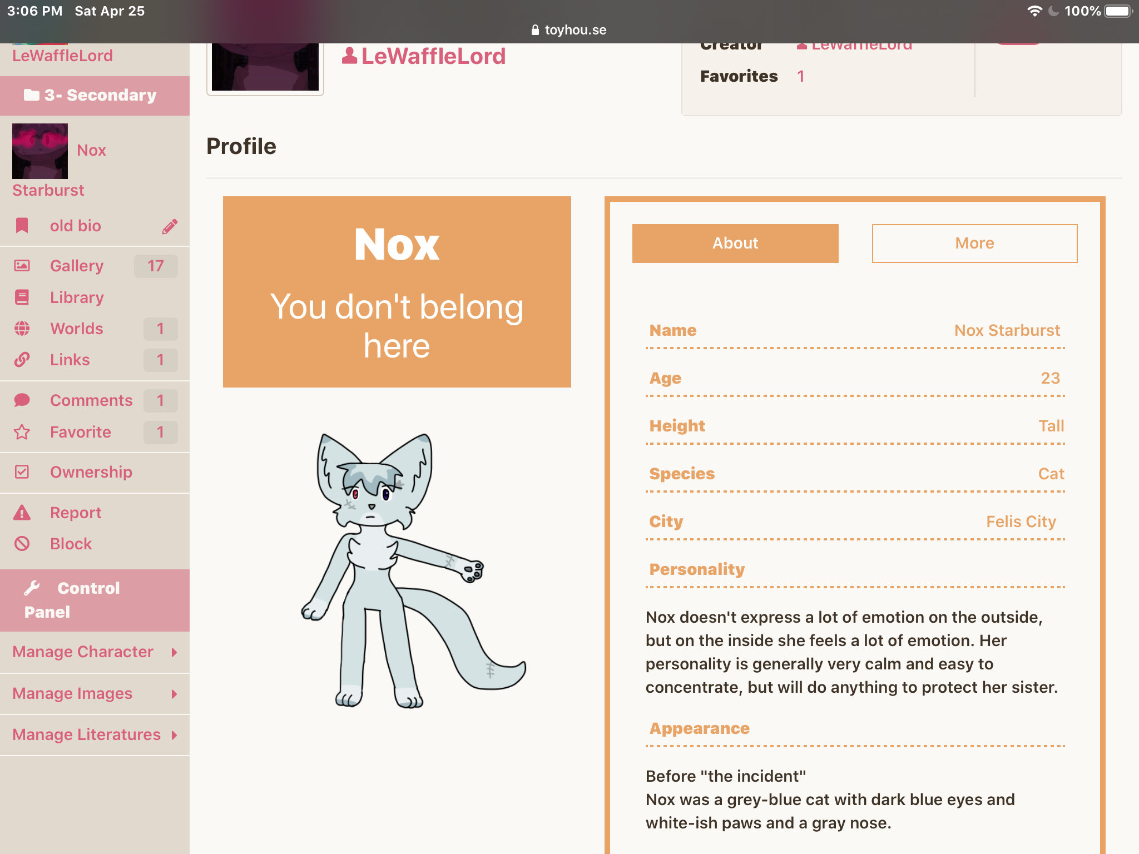Switch to the More tab
The height and width of the screenshot is (854, 1139).
(x=973, y=243)
